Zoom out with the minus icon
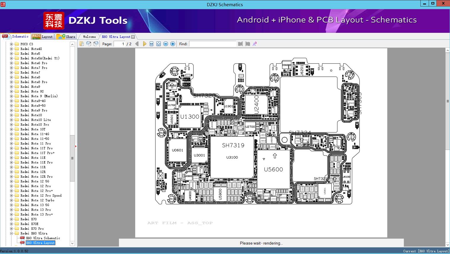Screen dimensions: 450x254 pyautogui.click(x=166, y=44)
